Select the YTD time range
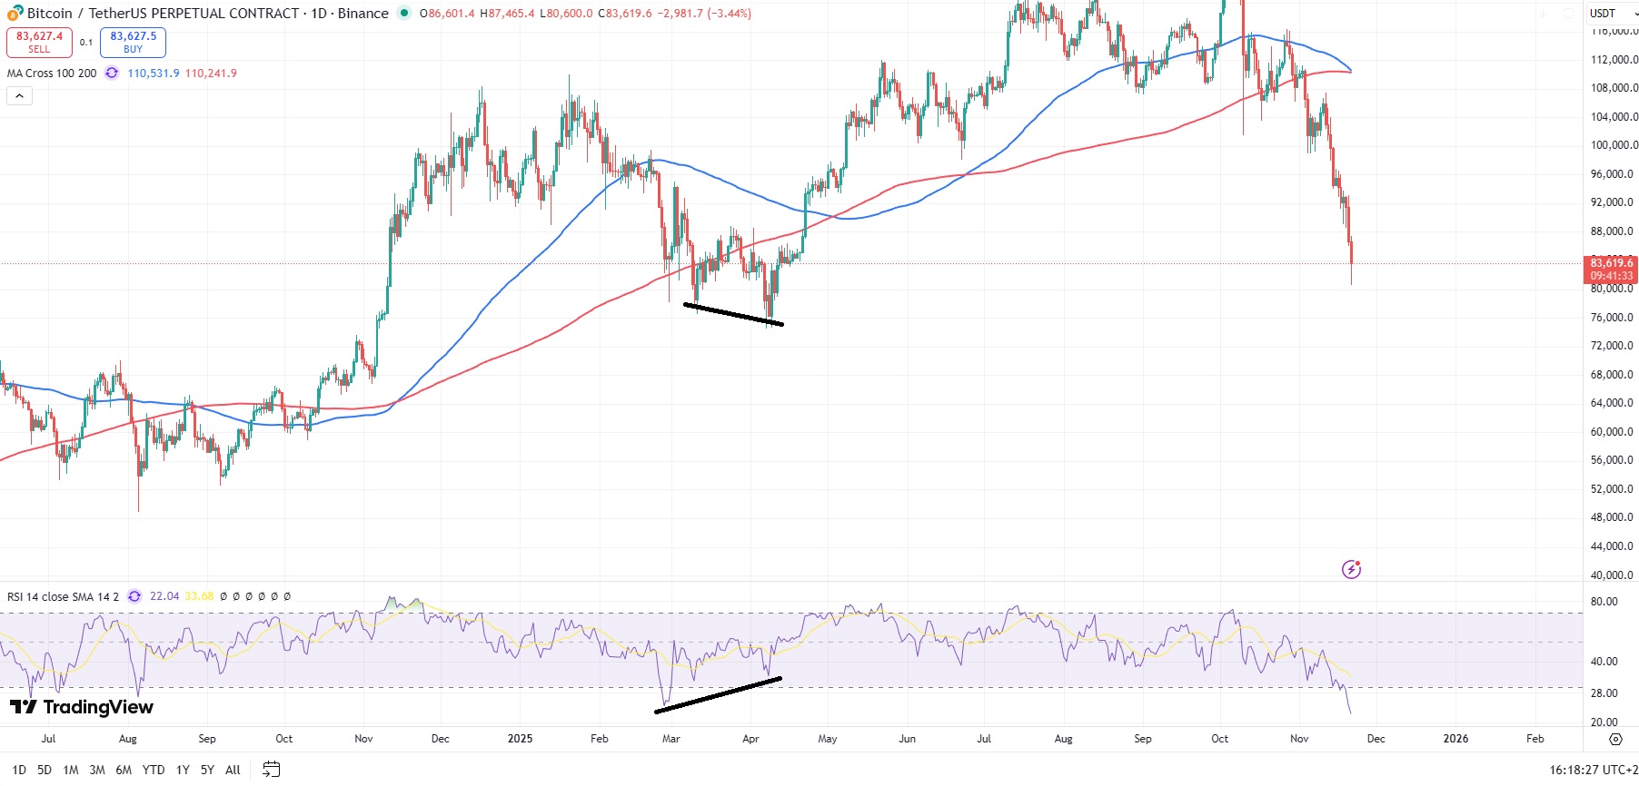Viewport: 1639px width, 786px height. (154, 770)
